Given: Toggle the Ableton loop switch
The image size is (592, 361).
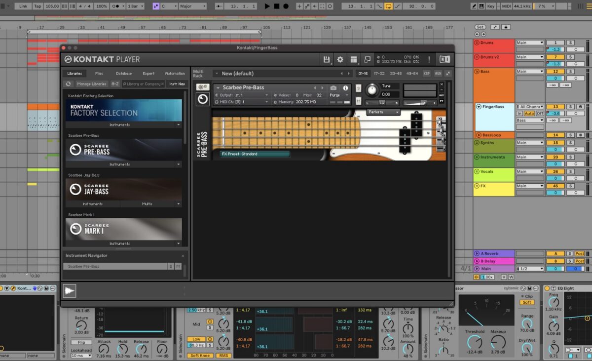Looking at the screenshot, I should (389, 6).
